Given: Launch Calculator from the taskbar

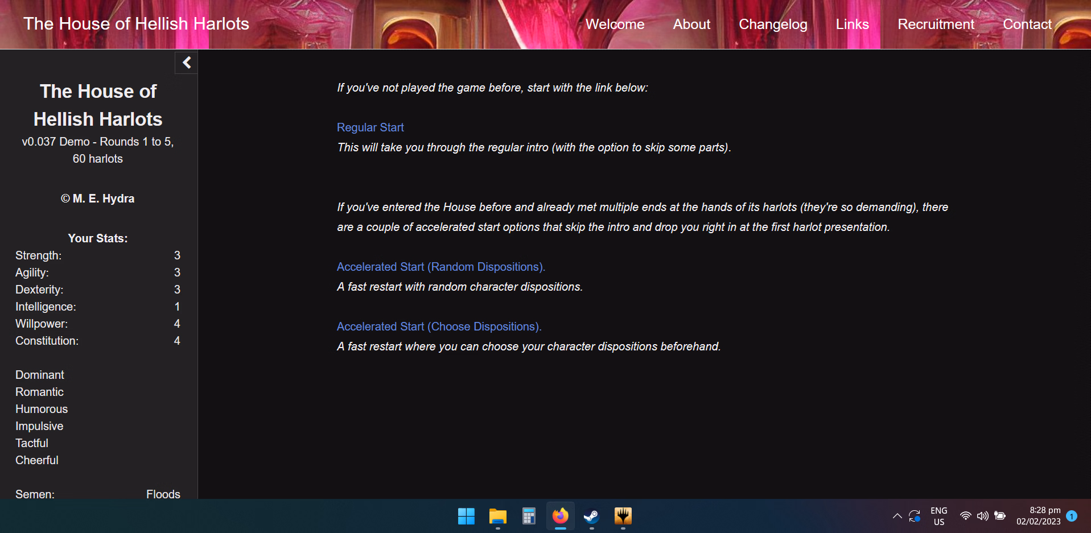Looking at the screenshot, I should click(x=529, y=516).
